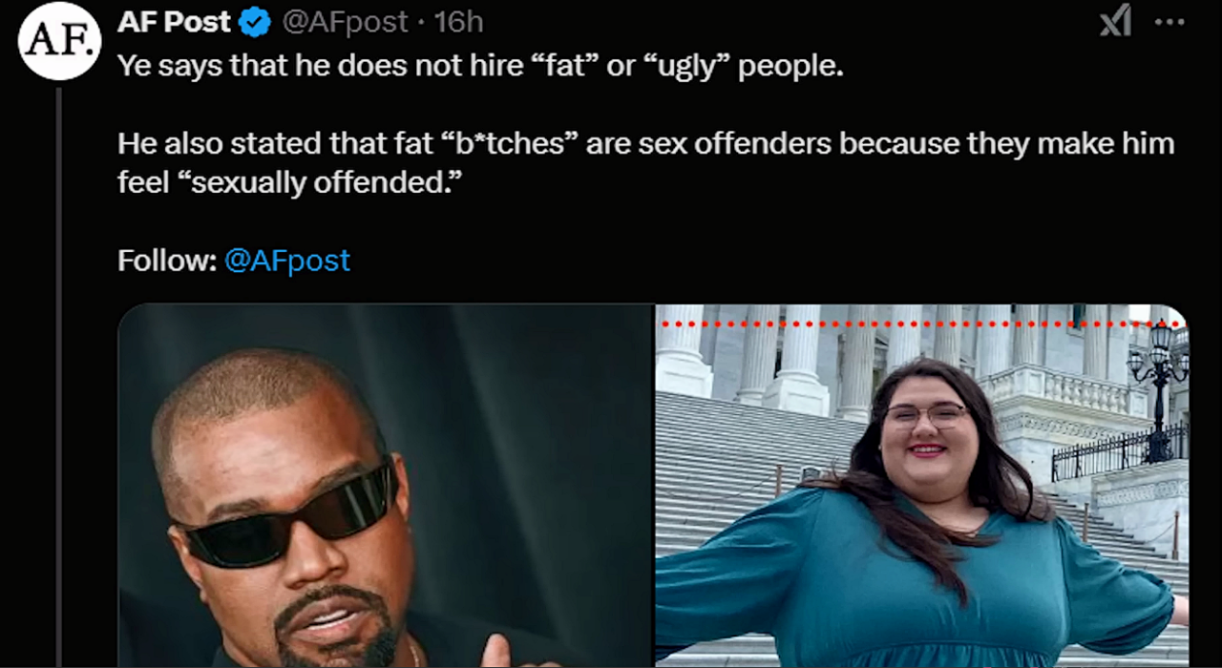Click the red dotted line atop right photo
The height and width of the screenshot is (668, 1222).
tap(921, 324)
